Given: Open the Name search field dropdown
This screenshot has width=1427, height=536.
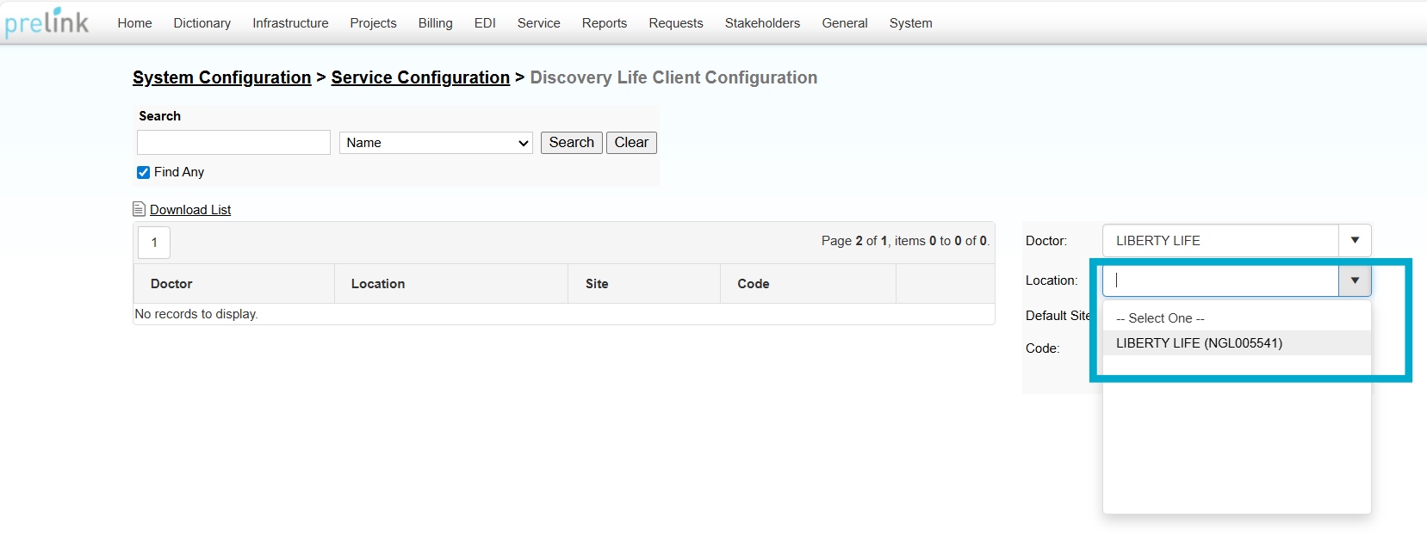Looking at the screenshot, I should pyautogui.click(x=436, y=143).
